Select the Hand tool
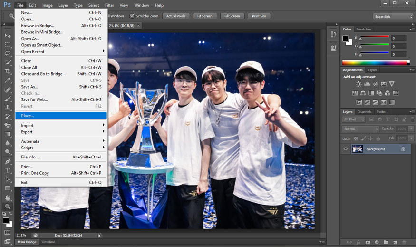 [x=8, y=198]
